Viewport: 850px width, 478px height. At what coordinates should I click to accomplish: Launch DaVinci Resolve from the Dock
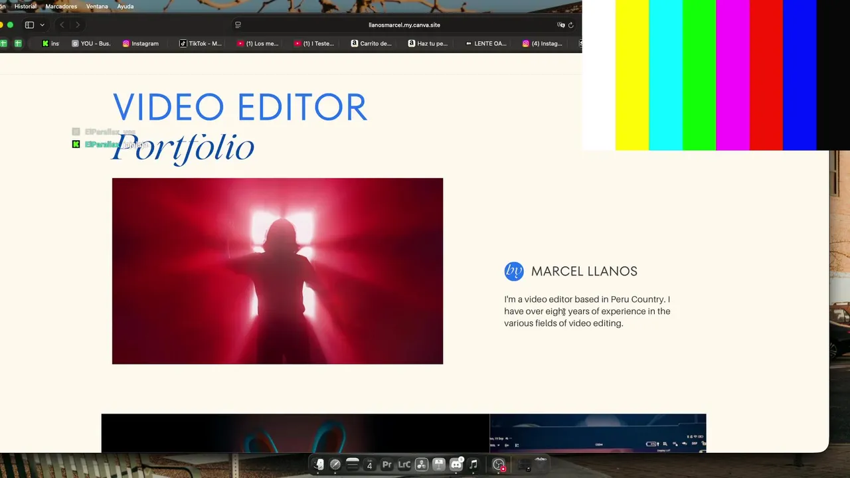(422, 465)
